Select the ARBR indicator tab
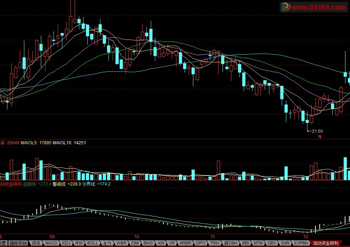The image size is (350, 247). pos(185,243)
